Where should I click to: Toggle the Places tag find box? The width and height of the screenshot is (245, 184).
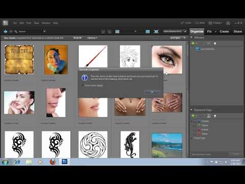point(194,125)
